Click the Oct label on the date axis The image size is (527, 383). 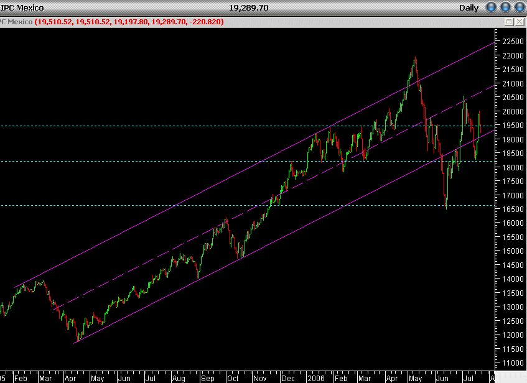tap(233, 378)
